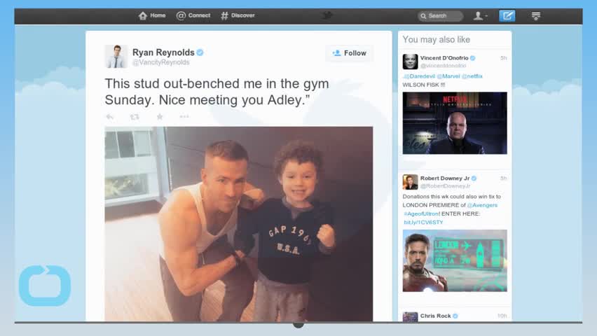The image size is (597, 336).
Task: Open the profile account dropdown
Action: point(480,15)
